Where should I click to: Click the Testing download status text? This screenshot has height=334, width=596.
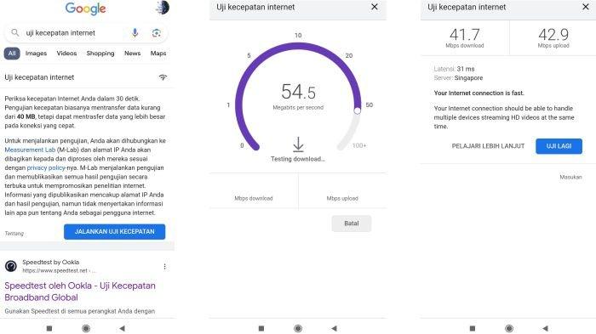tap(298, 159)
